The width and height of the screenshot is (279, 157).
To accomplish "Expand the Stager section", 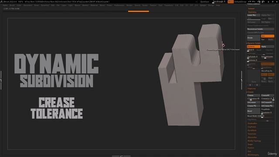I will tap(250, 144).
